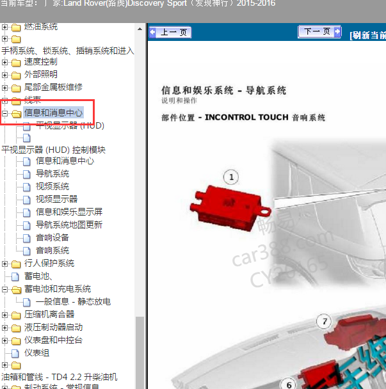Expand the 尾部金属板维修 tree node
Image resolution: width=386 pixels, height=389 pixels.
(x=4, y=88)
